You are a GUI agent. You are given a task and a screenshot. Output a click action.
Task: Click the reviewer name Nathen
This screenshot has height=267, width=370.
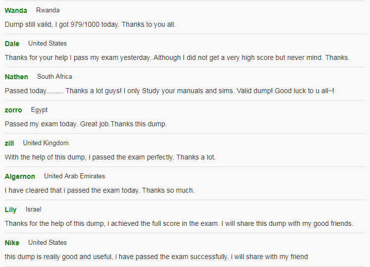pos(16,77)
